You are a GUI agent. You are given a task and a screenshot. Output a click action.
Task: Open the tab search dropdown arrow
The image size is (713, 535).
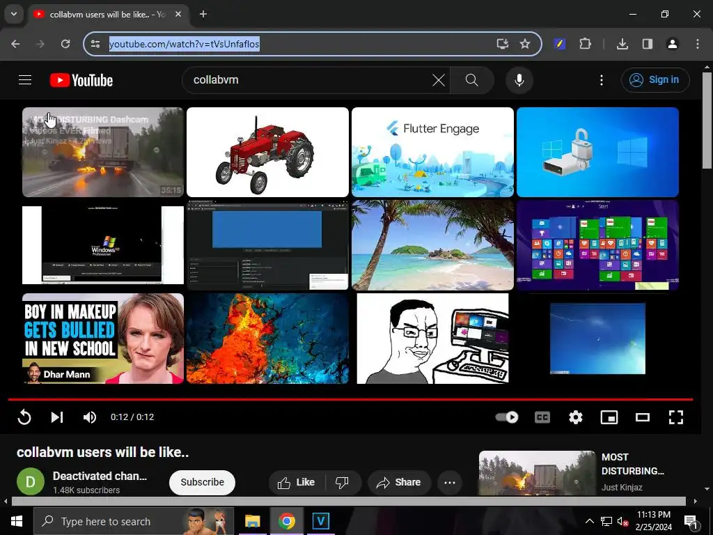[14, 14]
